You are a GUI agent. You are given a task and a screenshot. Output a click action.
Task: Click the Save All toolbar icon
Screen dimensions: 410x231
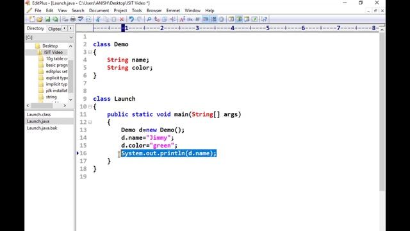click(55, 19)
